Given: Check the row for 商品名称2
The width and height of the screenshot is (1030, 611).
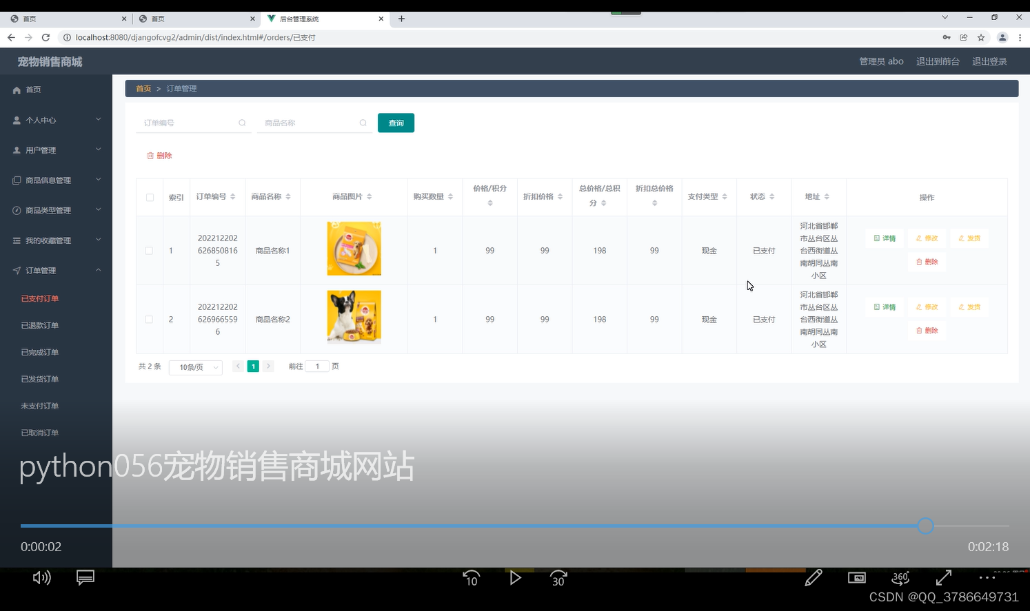Looking at the screenshot, I should pos(149,320).
